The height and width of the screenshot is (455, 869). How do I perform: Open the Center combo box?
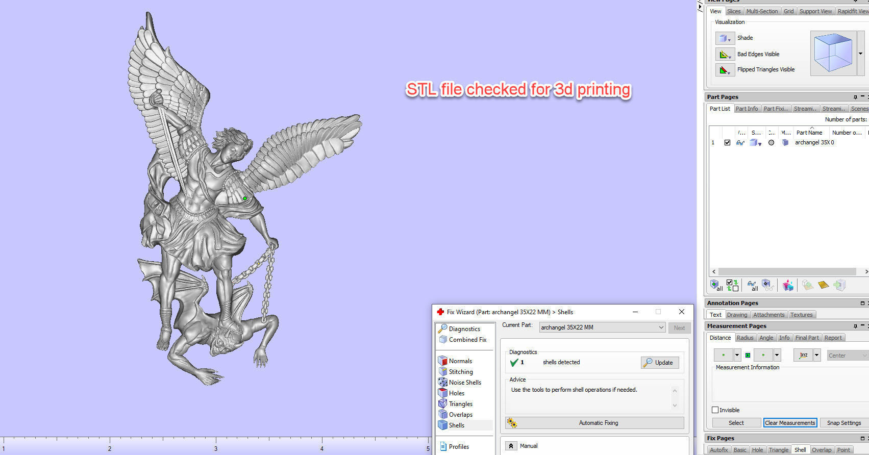(x=848, y=356)
